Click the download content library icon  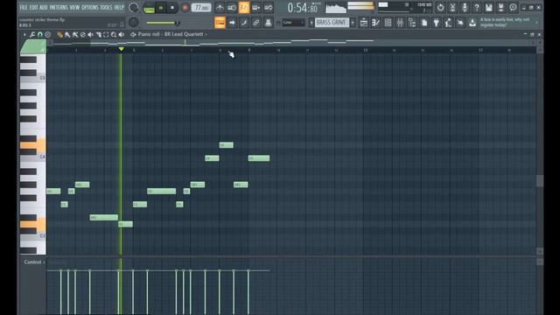point(472,23)
